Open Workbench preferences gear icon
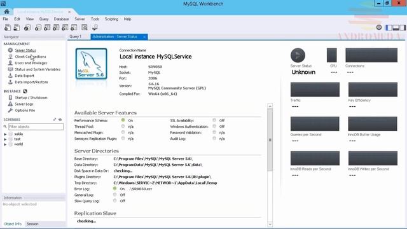This screenshot has height=229, width=407. pos(379,27)
